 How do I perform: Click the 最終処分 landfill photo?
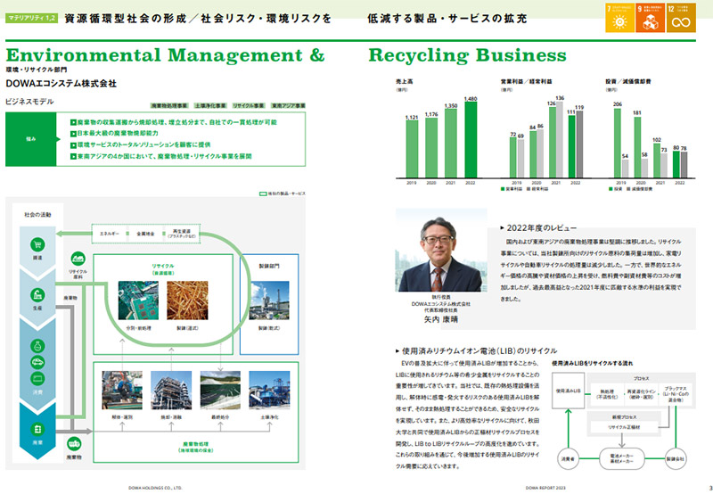[x=220, y=391]
